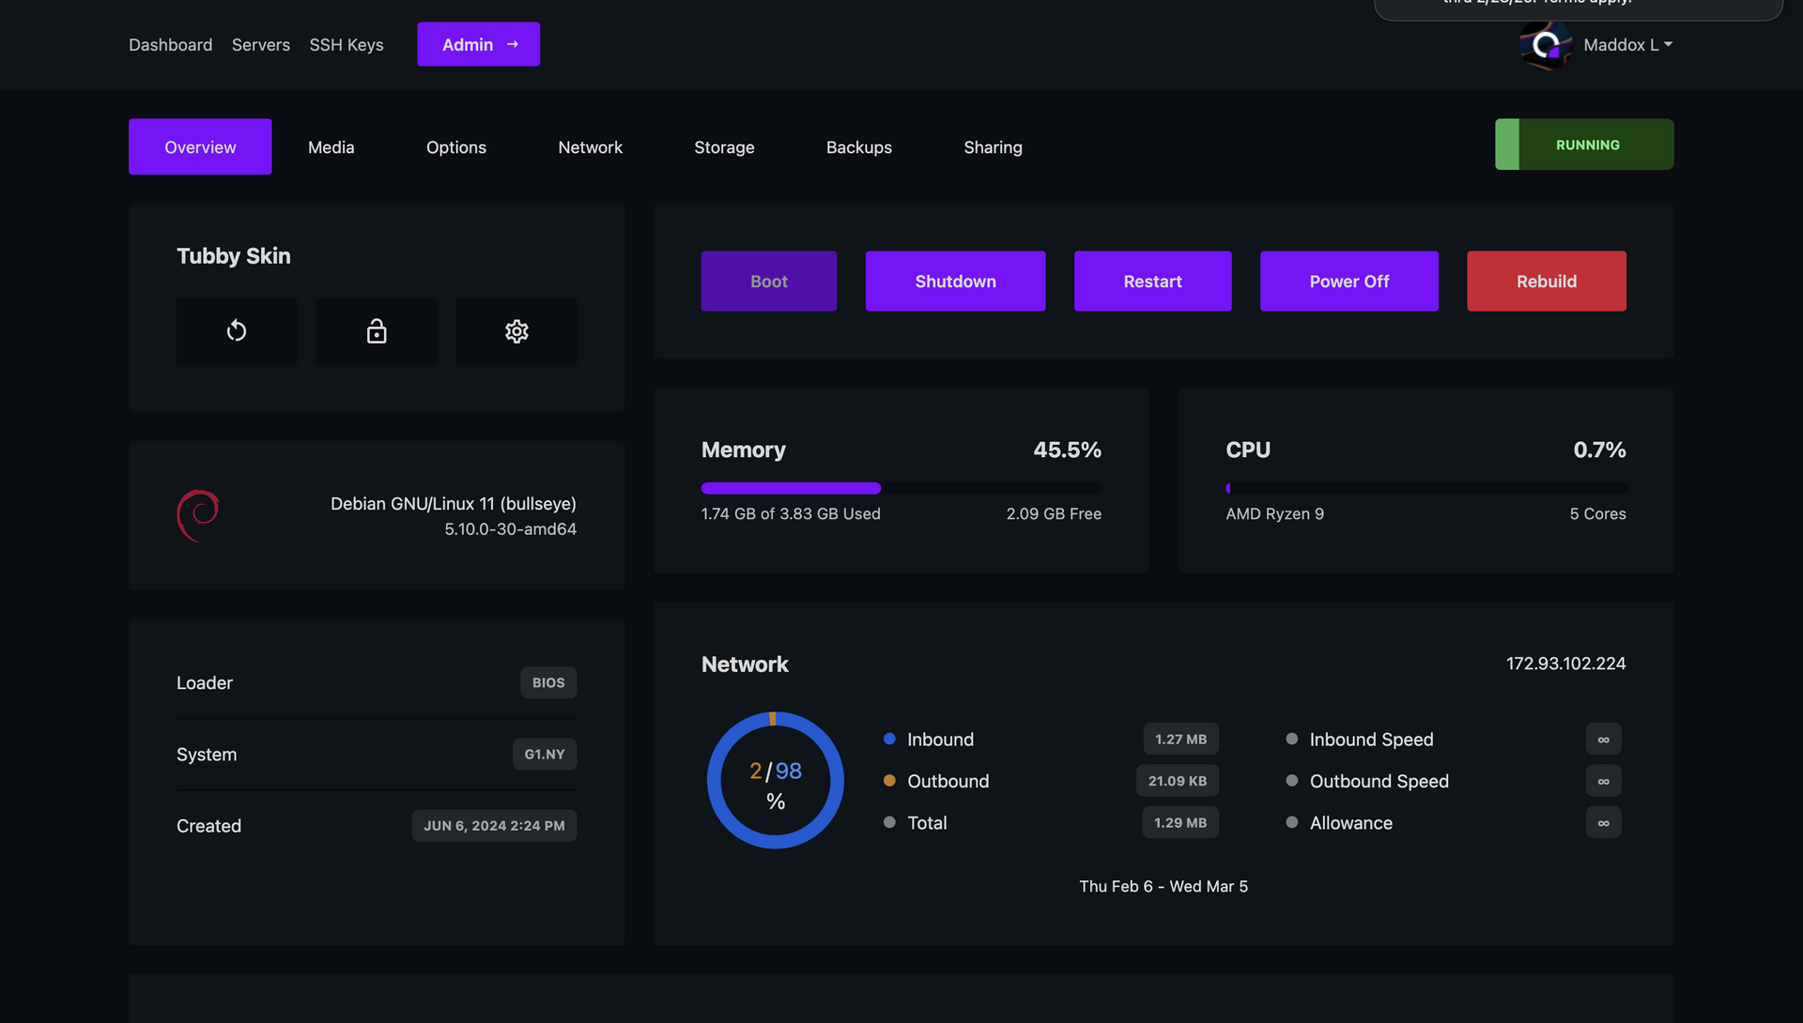Click the Memory usage progress bar
Image resolution: width=1803 pixels, height=1023 pixels.
(x=901, y=488)
